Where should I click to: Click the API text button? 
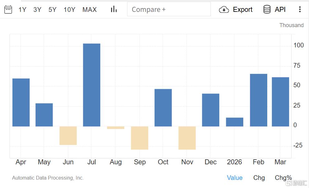tap(280, 10)
